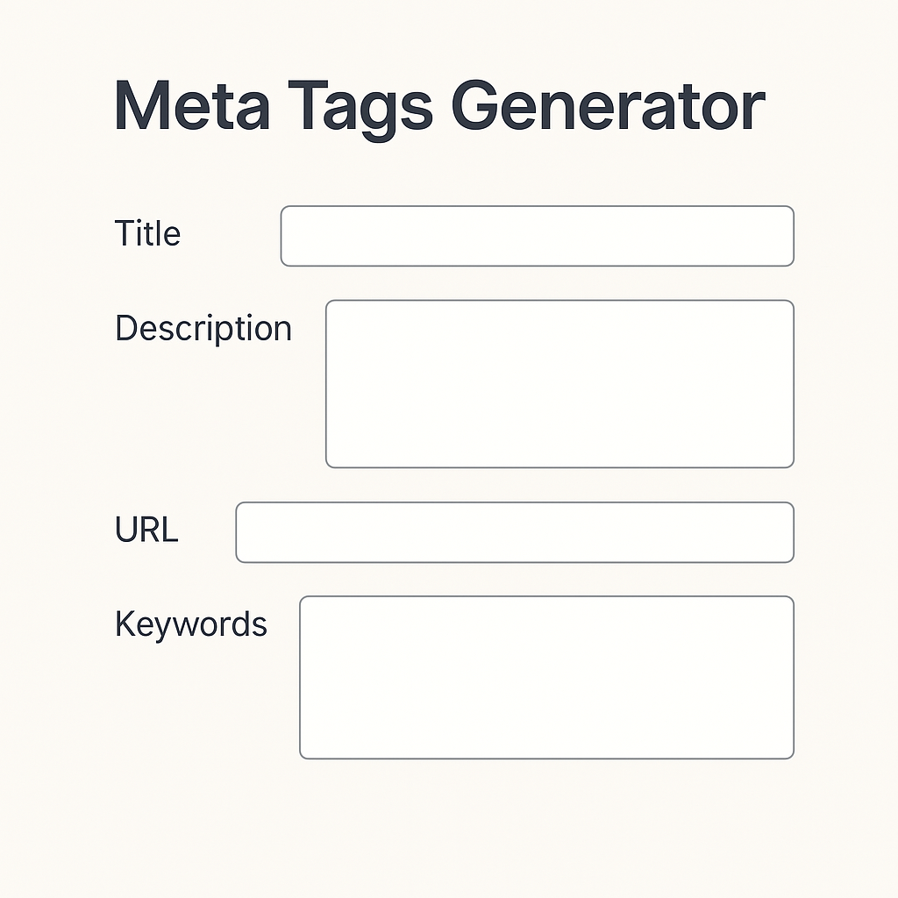
Task: Select the text box beside Title
Action: click(x=538, y=236)
